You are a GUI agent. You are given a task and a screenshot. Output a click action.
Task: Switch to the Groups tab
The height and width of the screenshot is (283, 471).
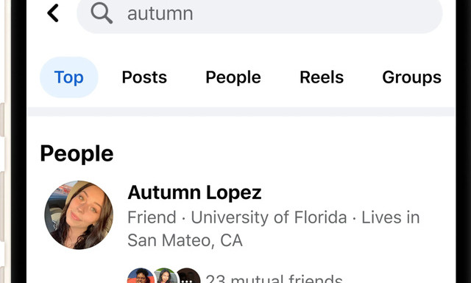tap(411, 77)
